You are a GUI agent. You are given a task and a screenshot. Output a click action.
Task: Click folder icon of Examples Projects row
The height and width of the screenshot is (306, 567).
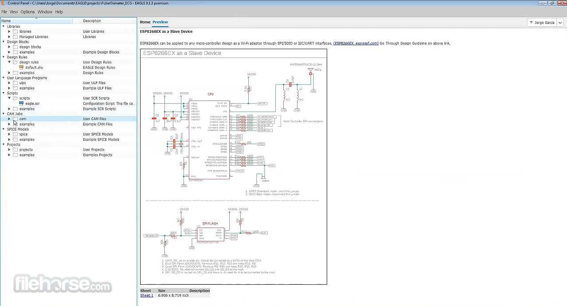[x=16, y=155]
